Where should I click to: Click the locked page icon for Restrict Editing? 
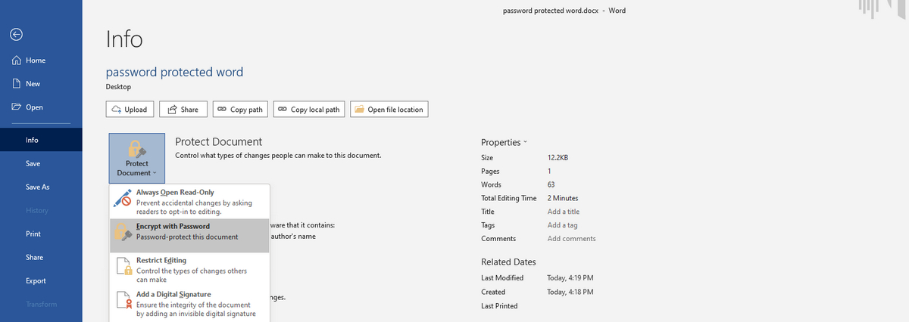point(123,266)
